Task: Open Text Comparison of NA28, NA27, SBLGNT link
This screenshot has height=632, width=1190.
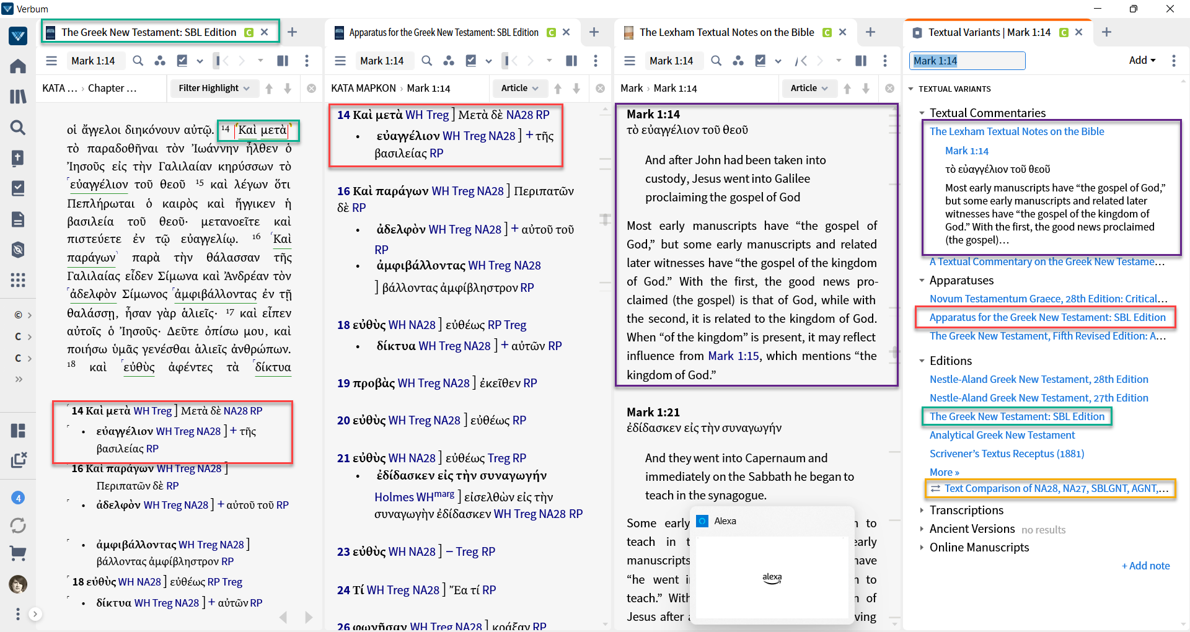Action: pos(1056,488)
